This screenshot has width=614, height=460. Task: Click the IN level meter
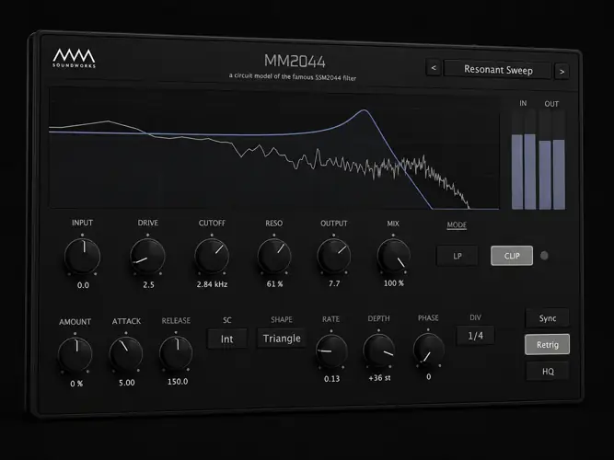coord(524,160)
